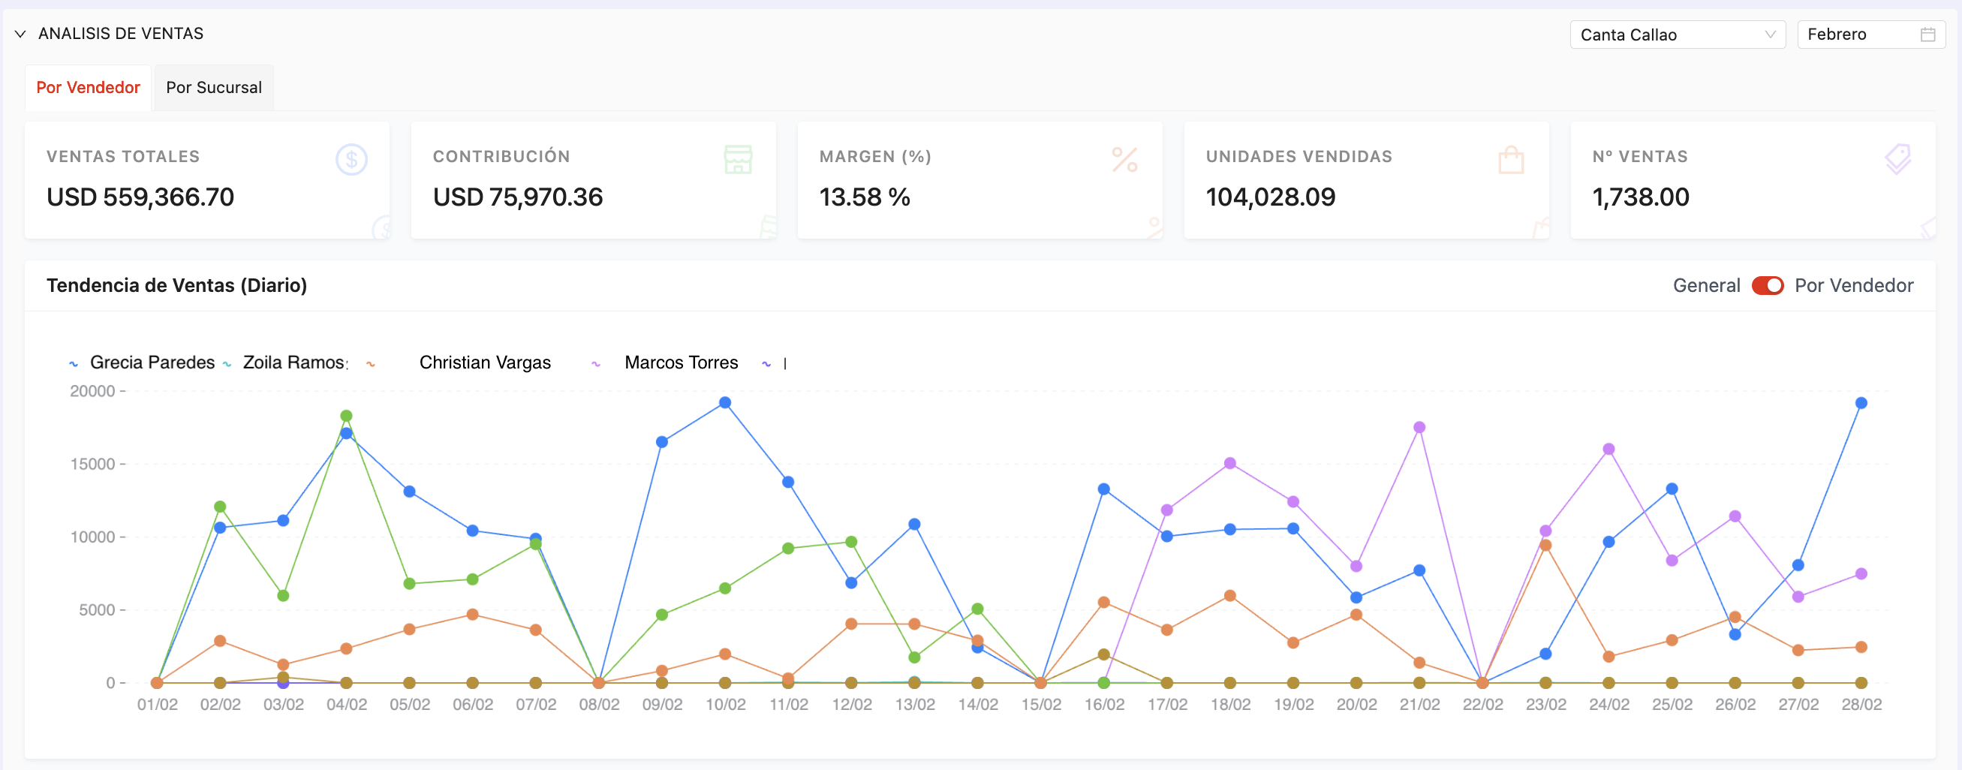The height and width of the screenshot is (770, 1962).
Task: Click the wave icon beside Grecia Paredes legend
Action: pyautogui.click(x=72, y=363)
